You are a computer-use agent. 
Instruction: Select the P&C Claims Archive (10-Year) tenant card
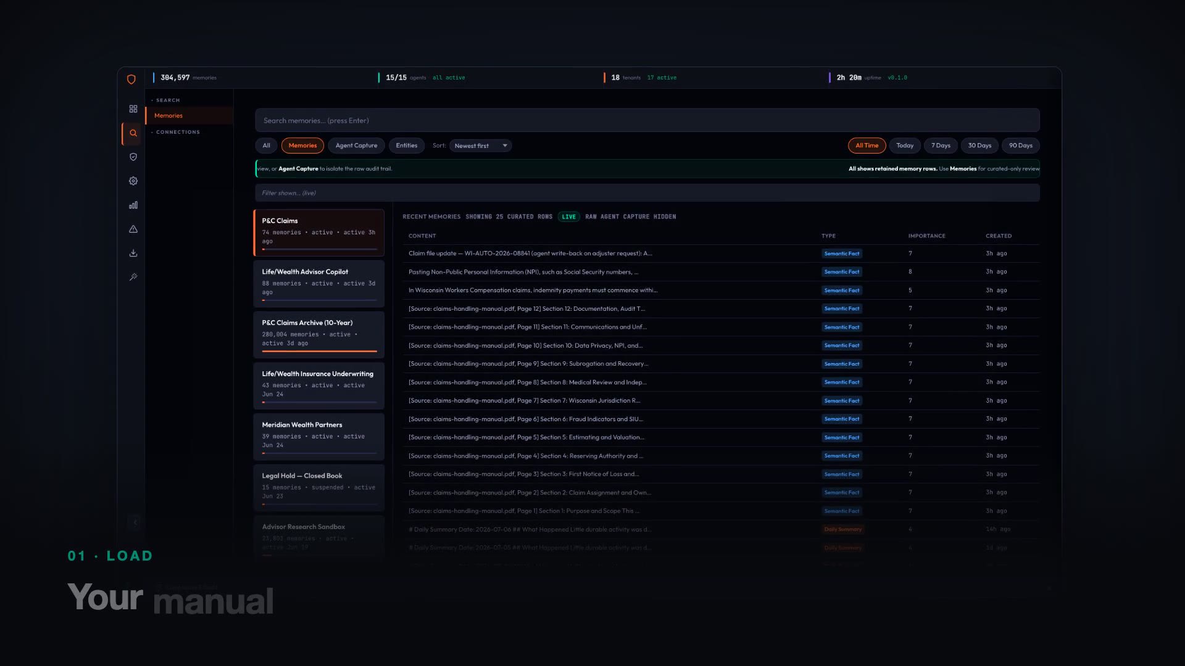318,335
